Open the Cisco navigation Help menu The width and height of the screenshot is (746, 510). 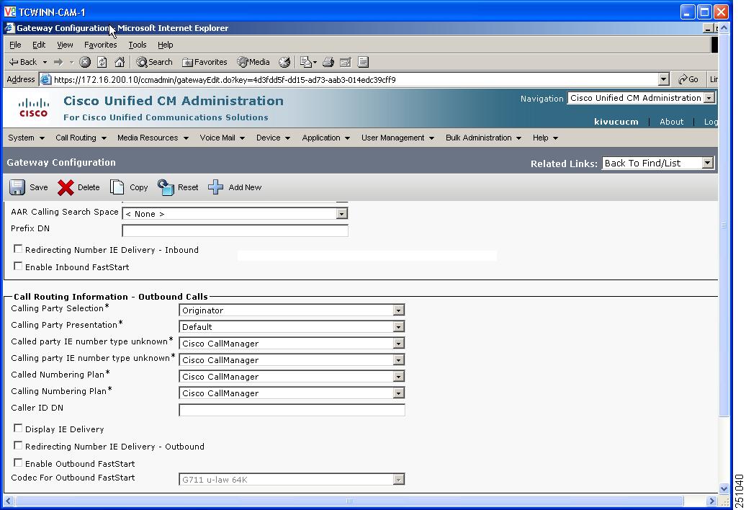click(545, 138)
